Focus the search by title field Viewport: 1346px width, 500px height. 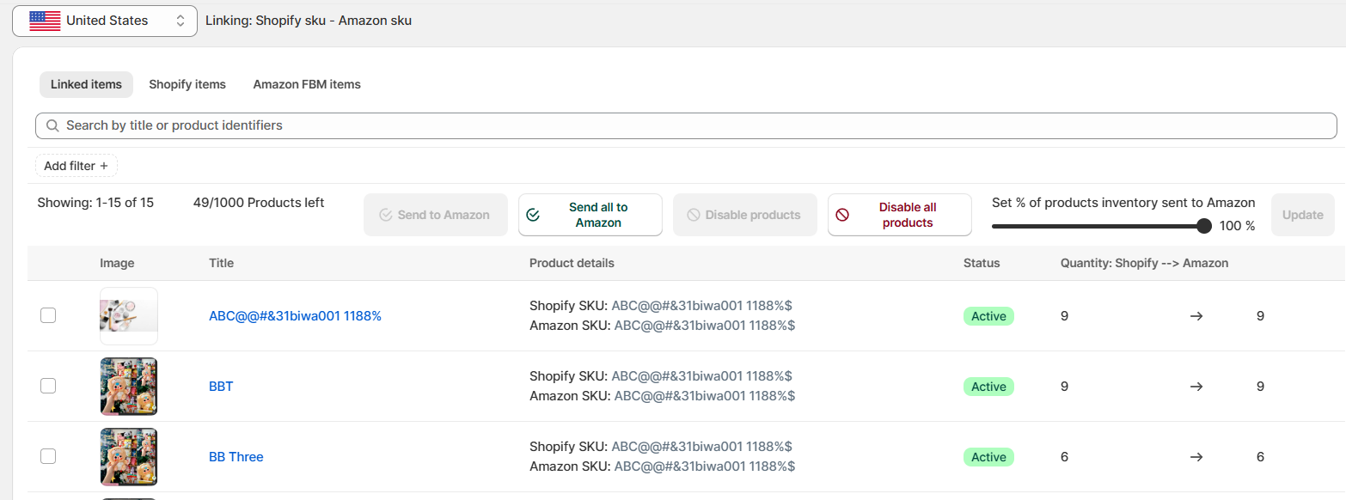tap(686, 125)
